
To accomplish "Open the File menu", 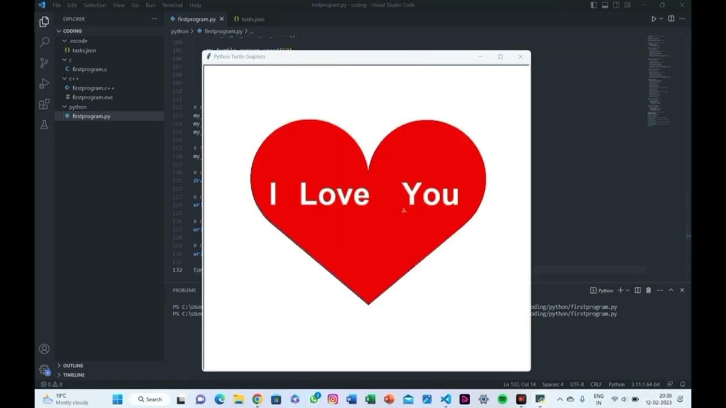I will (x=56, y=5).
